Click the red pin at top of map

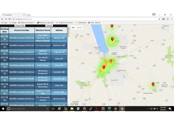click(112, 26)
